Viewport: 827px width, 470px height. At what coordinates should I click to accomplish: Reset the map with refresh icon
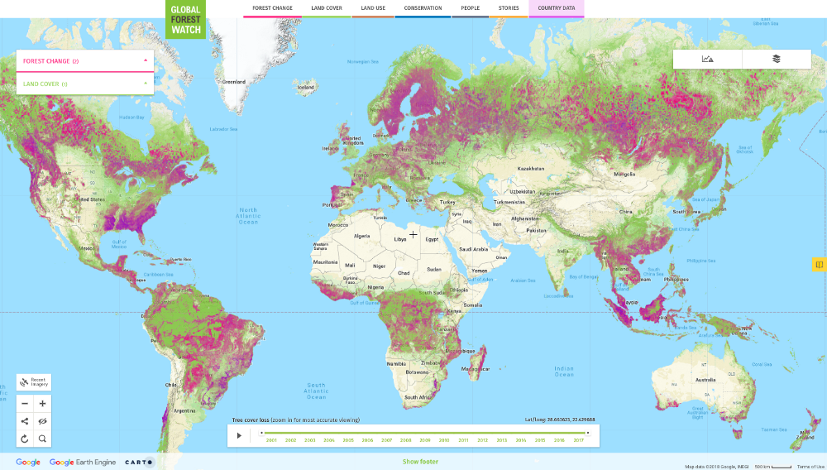[x=25, y=439]
